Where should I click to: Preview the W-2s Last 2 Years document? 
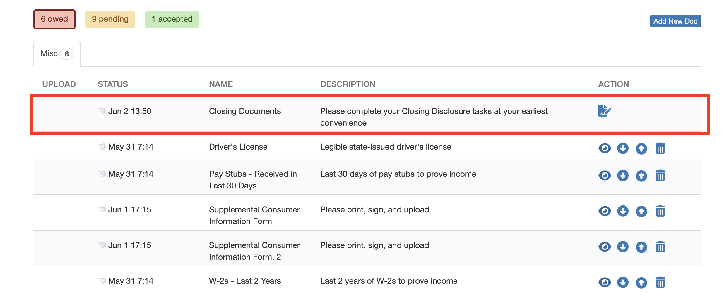click(605, 283)
